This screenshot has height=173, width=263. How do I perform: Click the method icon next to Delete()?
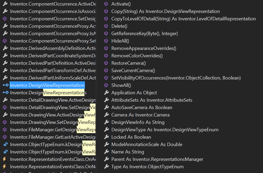pos(106,26)
